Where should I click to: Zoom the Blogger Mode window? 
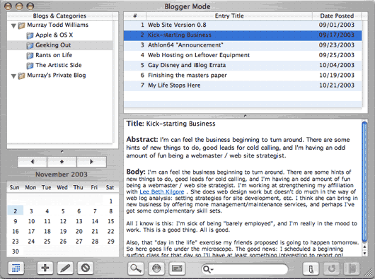click(x=30, y=6)
